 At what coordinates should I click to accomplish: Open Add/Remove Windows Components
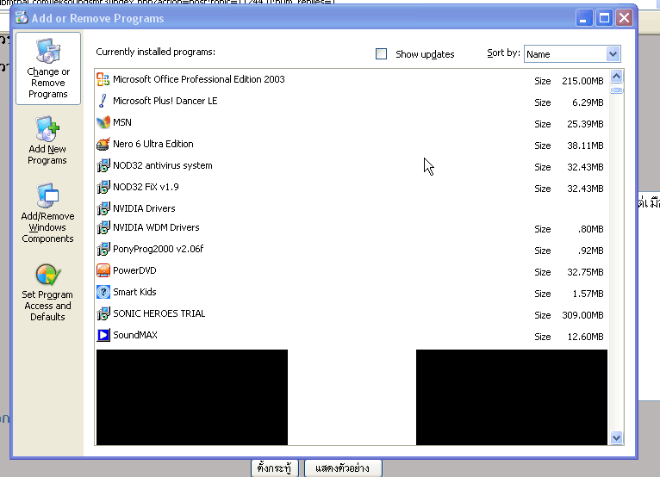pos(47,214)
